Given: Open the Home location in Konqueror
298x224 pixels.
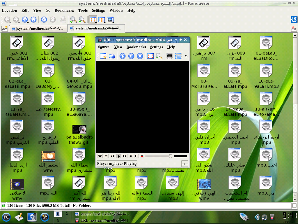Looking at the screenshot, I should pyautogui.click(x=33, y=20).
